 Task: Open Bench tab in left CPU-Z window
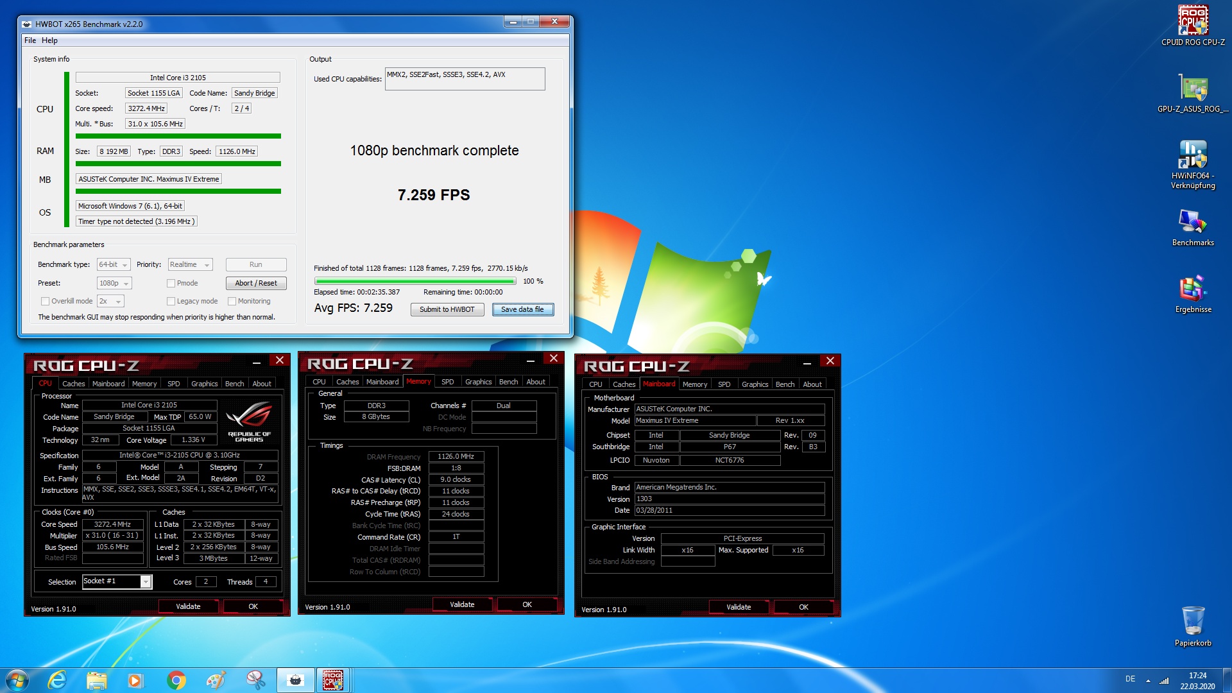(234, 384)
